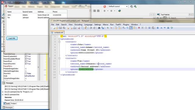Open the Plugins menu in Notepad++
This screenshot has width=195, height=110.
[126, 24]
